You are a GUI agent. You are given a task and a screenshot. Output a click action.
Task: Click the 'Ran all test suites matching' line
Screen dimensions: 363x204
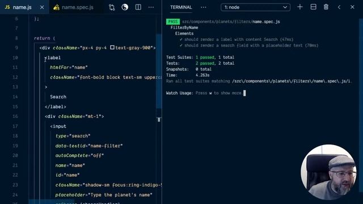coord(259,81)
